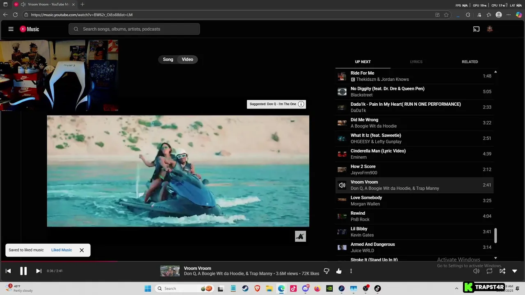Focus the search songs, albums, artists field
This screenshot has height=295, width=525.
[x=134, y=29]
